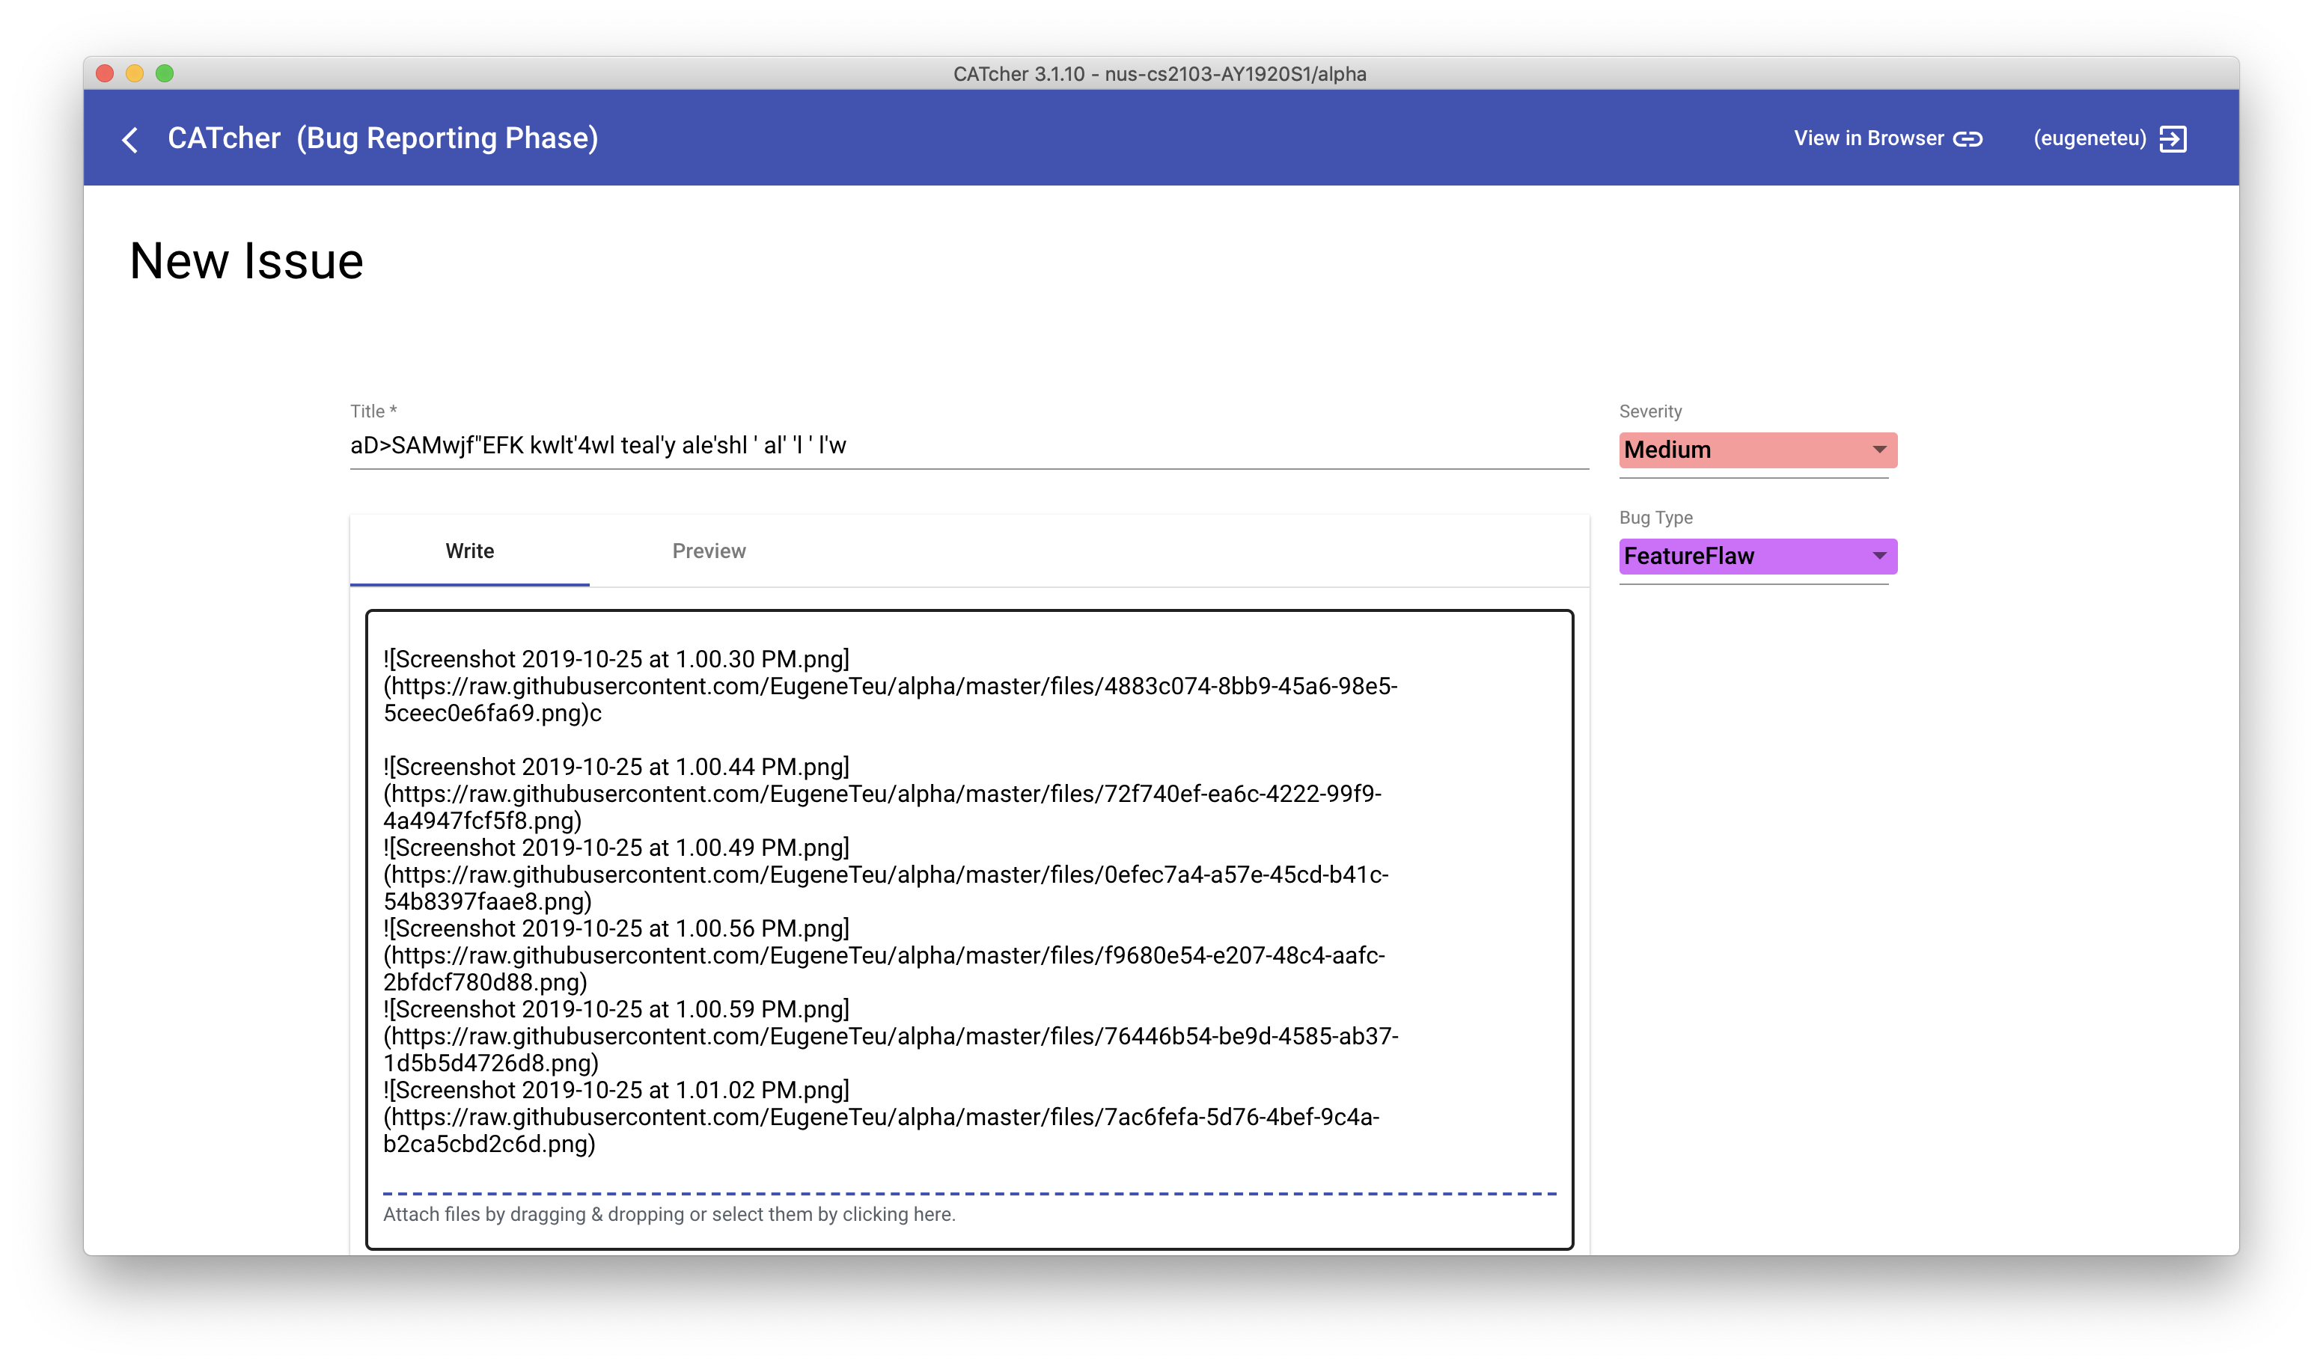Click the (eugeneteu) username label
2323x1366 pixels.
pyautogui.click(x=2089, y=139)
